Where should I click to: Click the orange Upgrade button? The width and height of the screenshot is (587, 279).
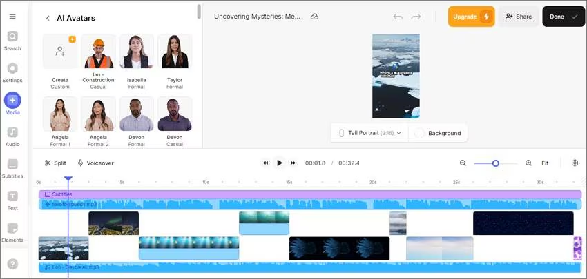(471, 17)
